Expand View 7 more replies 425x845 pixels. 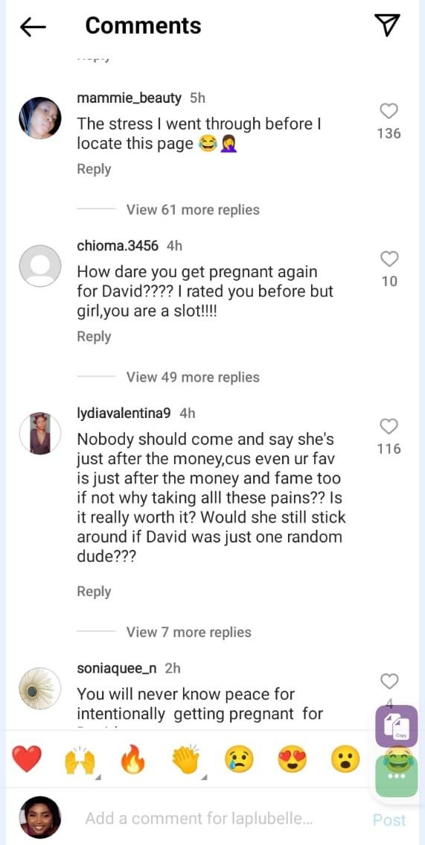[189, 632]
